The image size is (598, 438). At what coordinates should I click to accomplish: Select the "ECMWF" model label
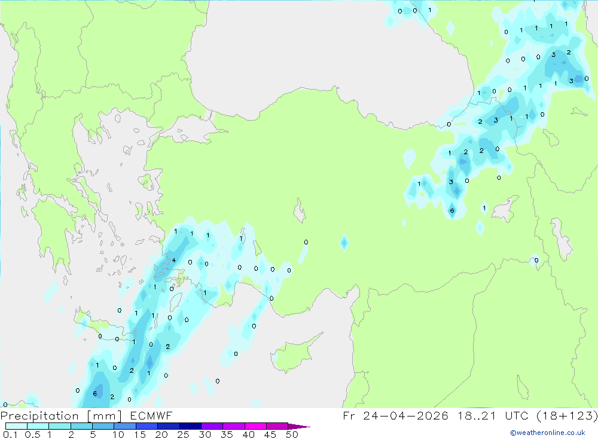[151, 415]
